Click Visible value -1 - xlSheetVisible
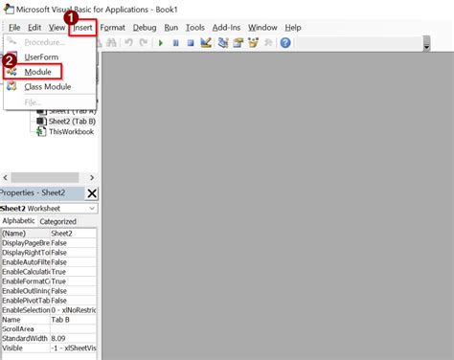Image resolution: width=454 pixels, height=360 pixels. coord(73,348)
